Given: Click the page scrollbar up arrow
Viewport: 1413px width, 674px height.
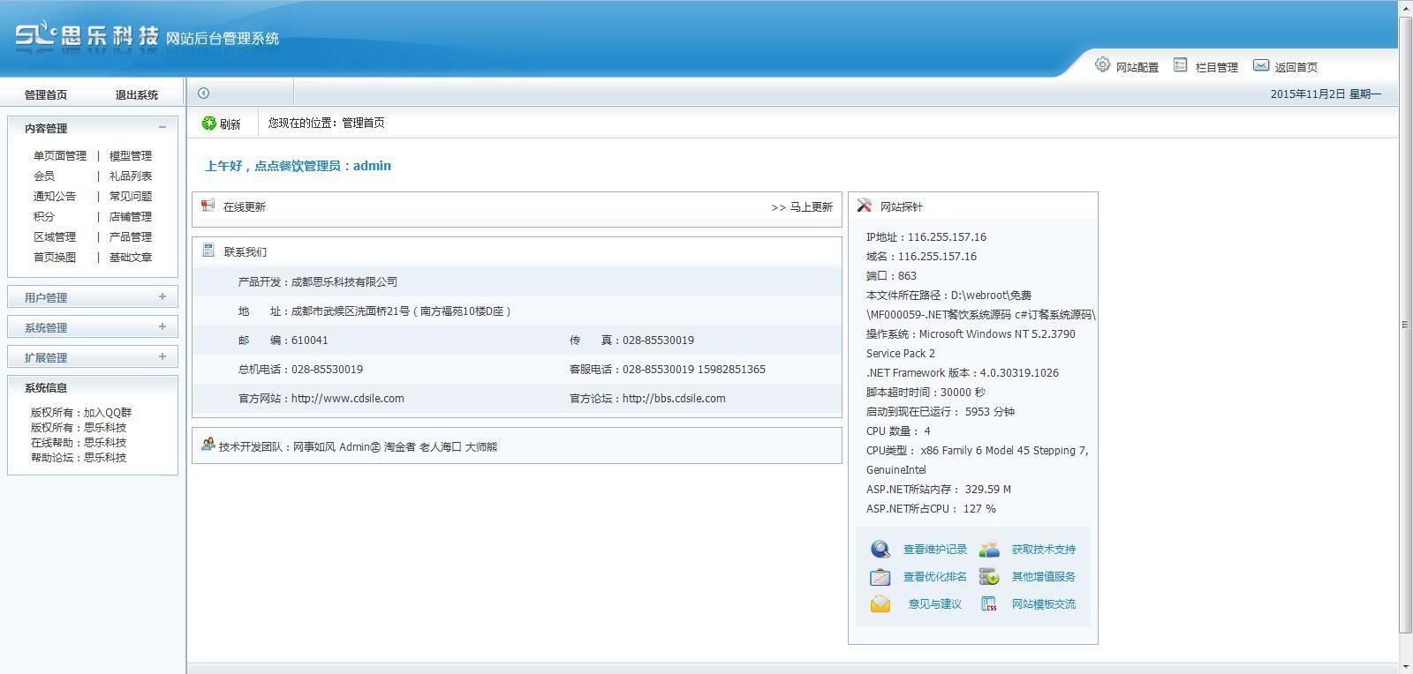Looking at the screenshot, I should pos(1405,7).
